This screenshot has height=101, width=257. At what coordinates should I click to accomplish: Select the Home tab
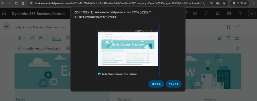pos(56,38)
